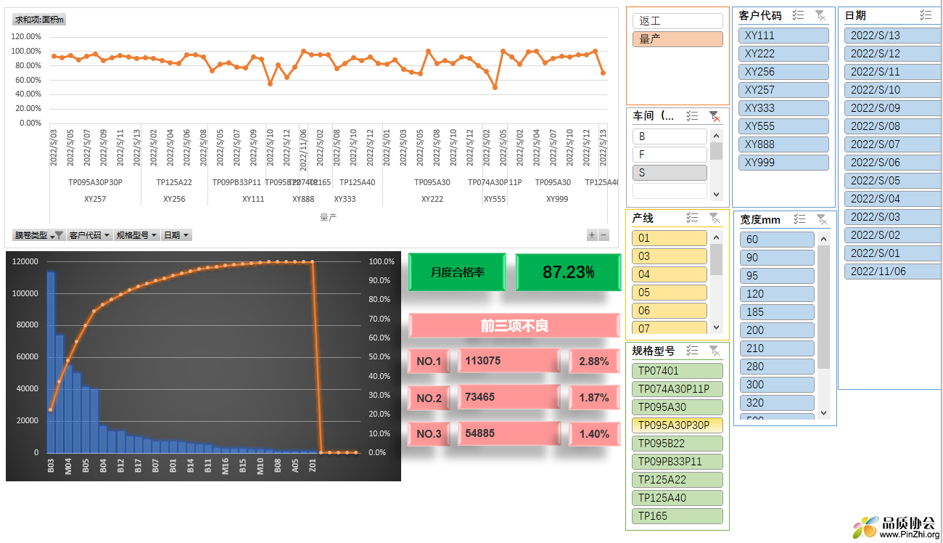
Task: Toggle TP165 in 规格型号 slicer
Action: 678,516
